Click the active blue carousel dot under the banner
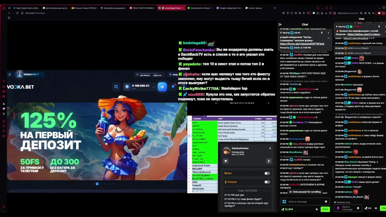 tap(97, 184)
